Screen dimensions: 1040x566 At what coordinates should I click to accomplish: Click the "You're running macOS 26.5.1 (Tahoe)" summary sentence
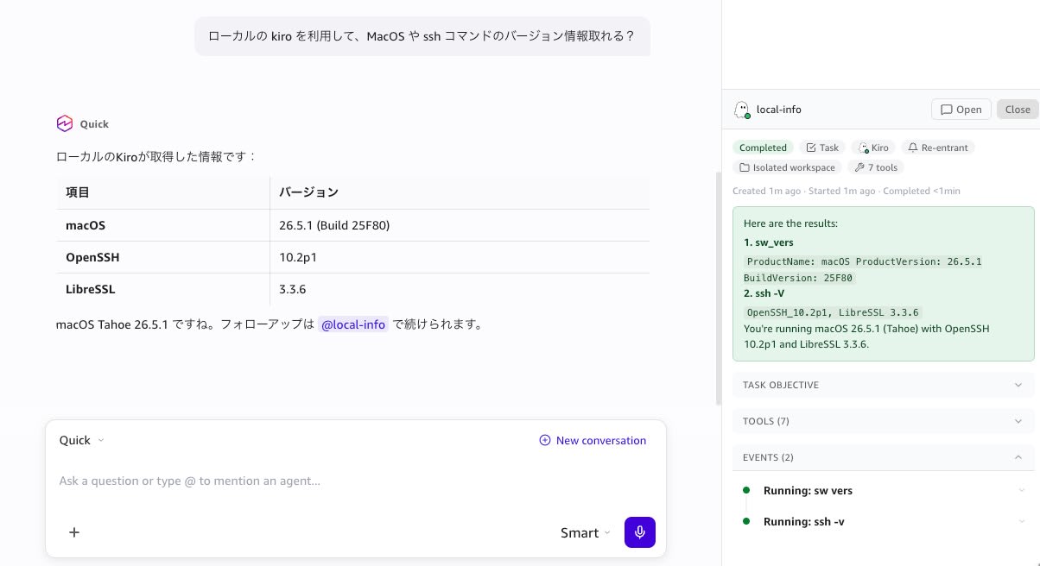866,336
